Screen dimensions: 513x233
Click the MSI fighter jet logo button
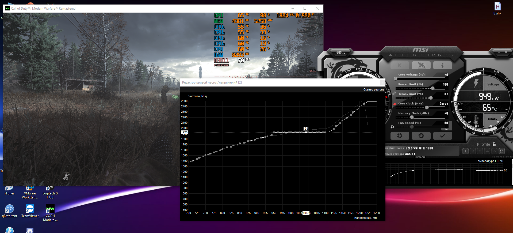(x=421, y=65)
